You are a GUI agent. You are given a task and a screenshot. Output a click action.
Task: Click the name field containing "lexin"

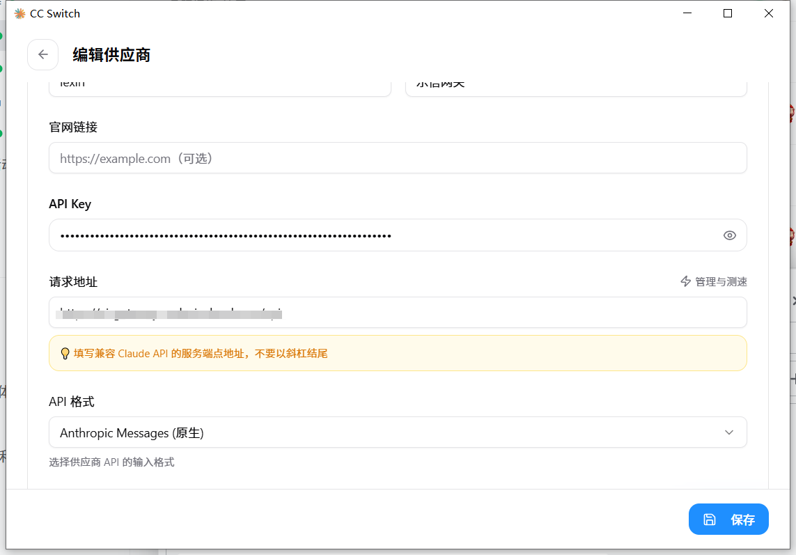(x=219, y=86)
